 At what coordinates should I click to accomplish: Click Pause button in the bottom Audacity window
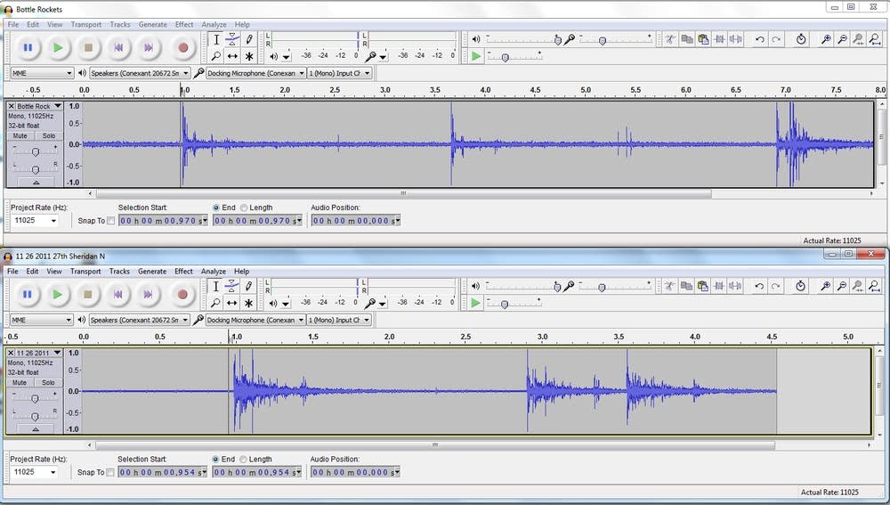click(x=28, y=294)
